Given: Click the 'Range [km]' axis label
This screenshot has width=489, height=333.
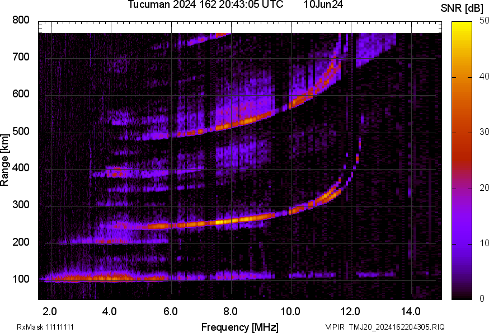Looking at the screenshot, I should point(4,160).
